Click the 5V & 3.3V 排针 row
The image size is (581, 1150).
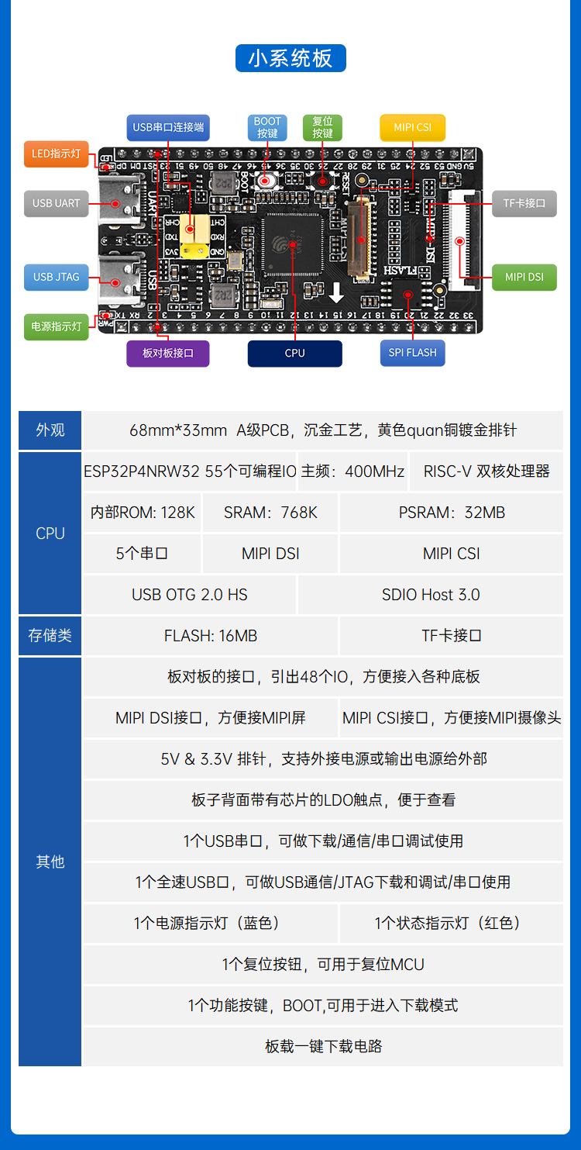(x=323, y=759)
